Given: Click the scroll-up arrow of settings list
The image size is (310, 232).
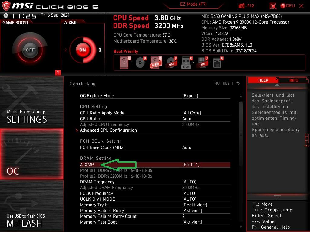Looking at the screenshot, I should (241, 96).
